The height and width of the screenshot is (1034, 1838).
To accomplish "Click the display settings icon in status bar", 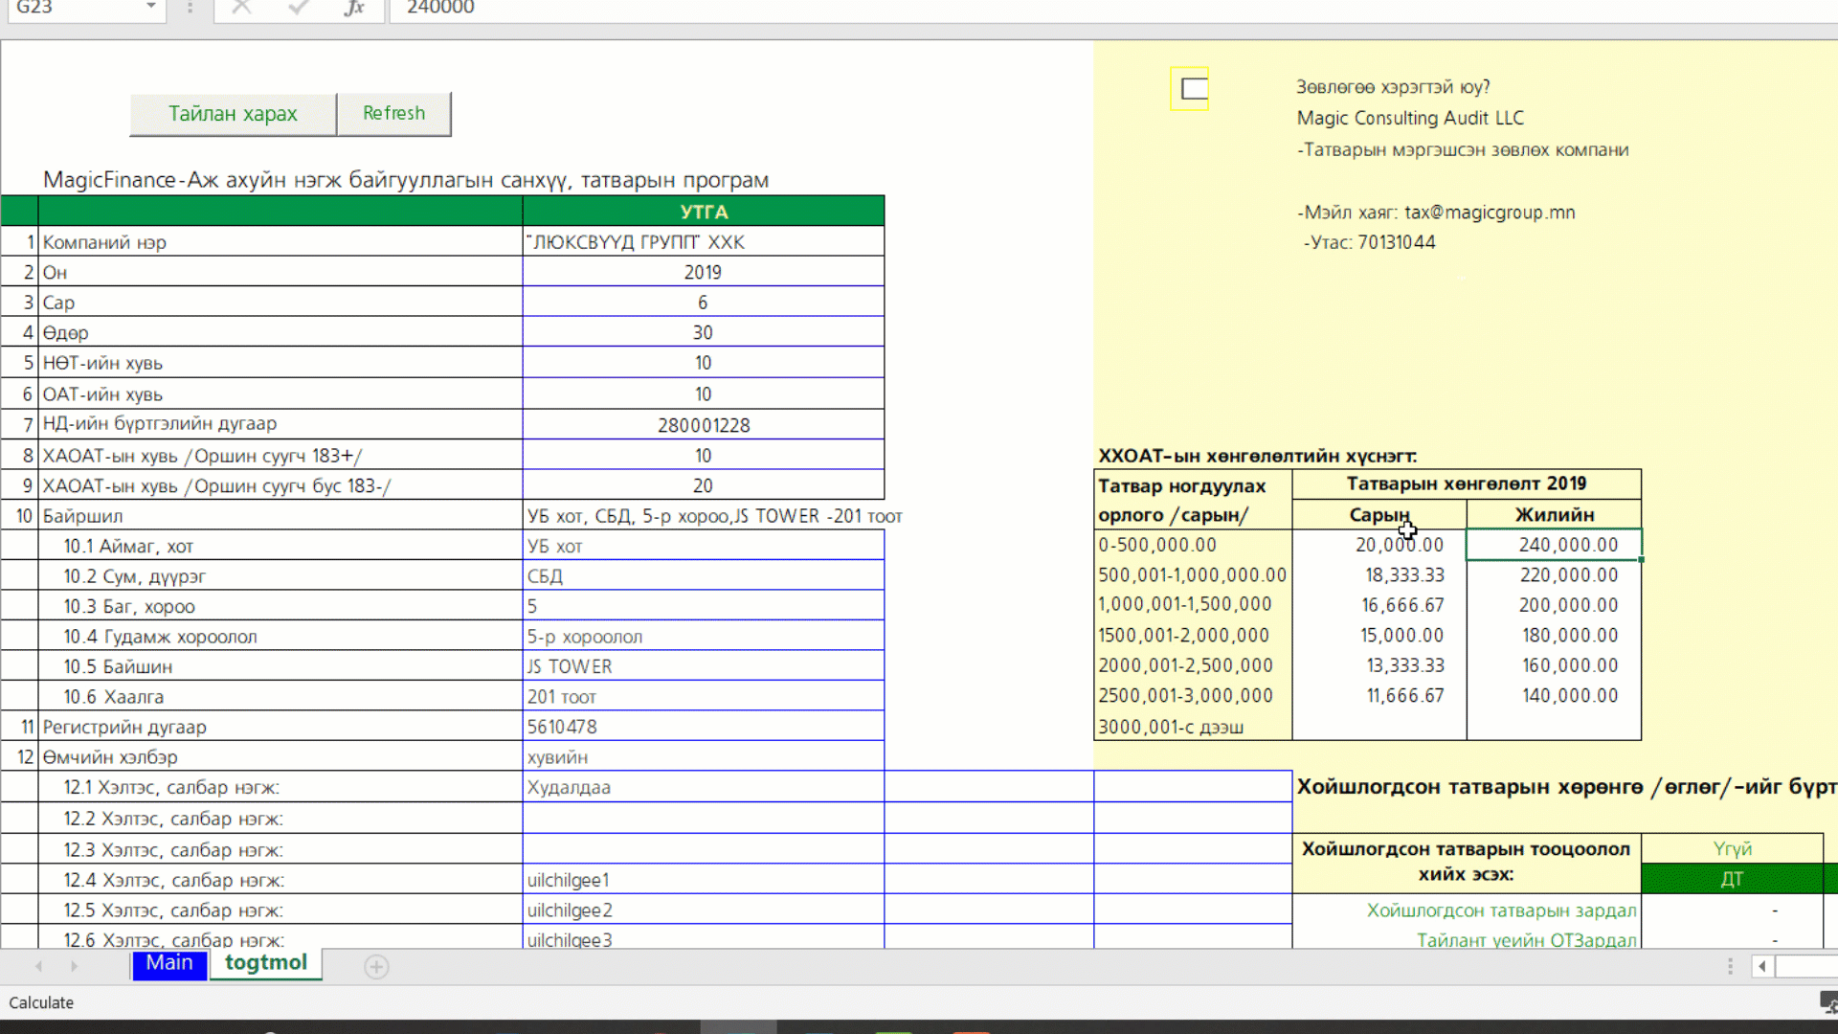I will coord(1827,1002).
